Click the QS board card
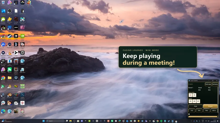 (x=194, y=101)
